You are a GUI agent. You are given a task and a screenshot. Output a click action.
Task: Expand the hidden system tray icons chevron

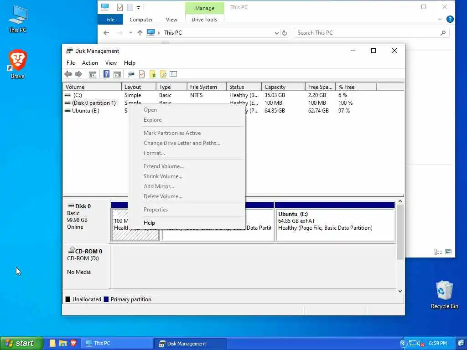403,344
